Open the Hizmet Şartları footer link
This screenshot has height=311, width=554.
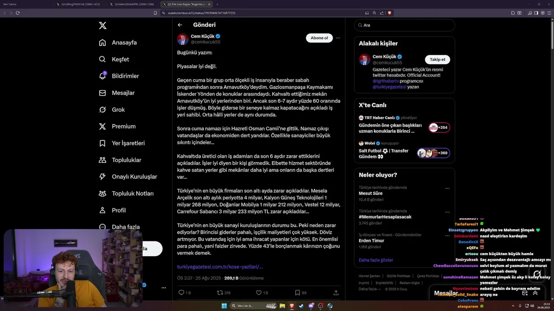click(369, 276)
